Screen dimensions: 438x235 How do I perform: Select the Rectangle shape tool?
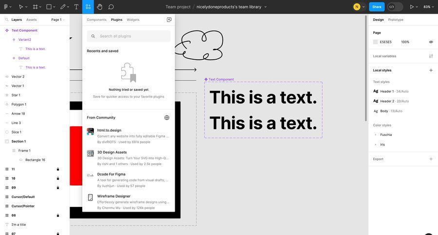(49, 7)
